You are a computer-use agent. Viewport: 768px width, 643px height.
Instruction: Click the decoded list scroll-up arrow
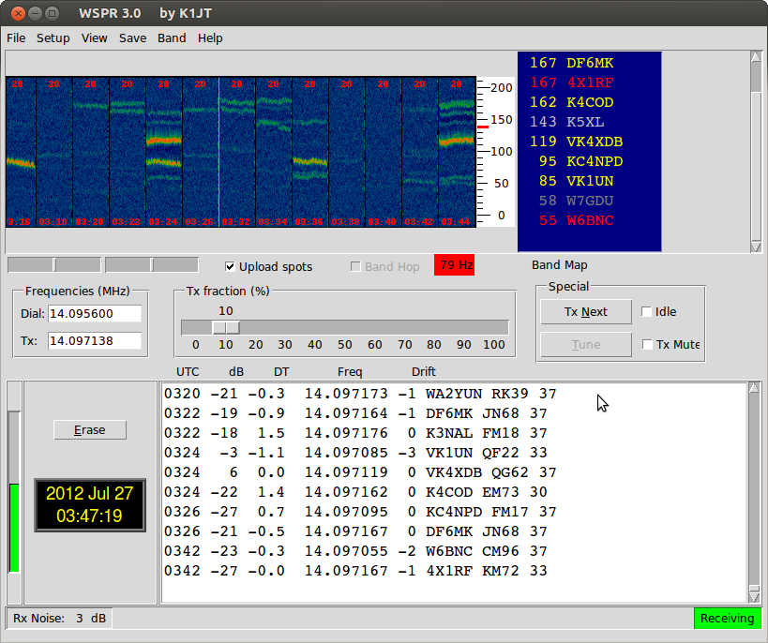[x=754, y=389]
